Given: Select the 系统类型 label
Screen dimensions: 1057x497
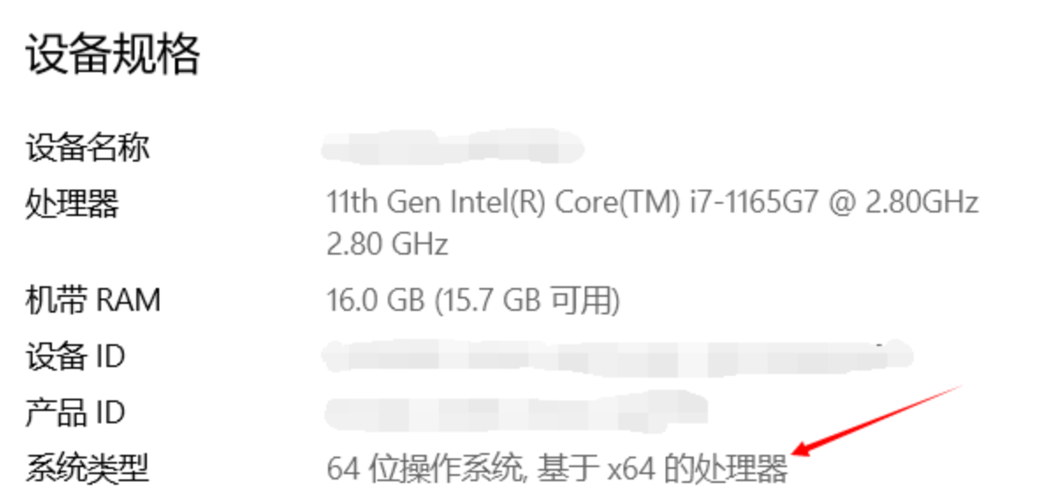Looking at the screenshot, I should [87, 470].
